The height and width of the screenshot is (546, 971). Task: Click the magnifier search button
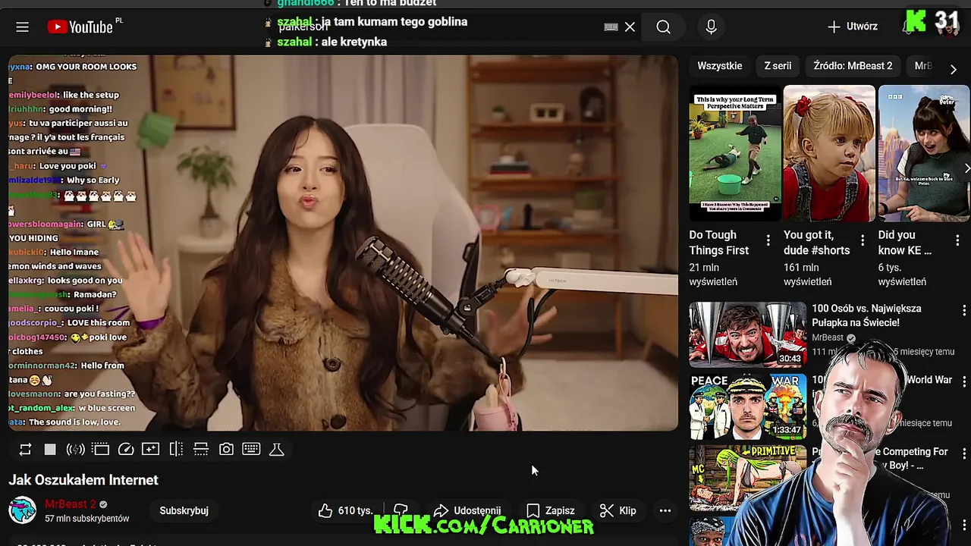tap(663, 27)
